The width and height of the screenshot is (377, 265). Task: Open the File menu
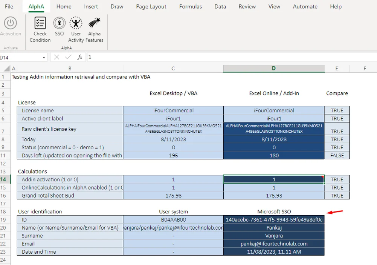9,6
